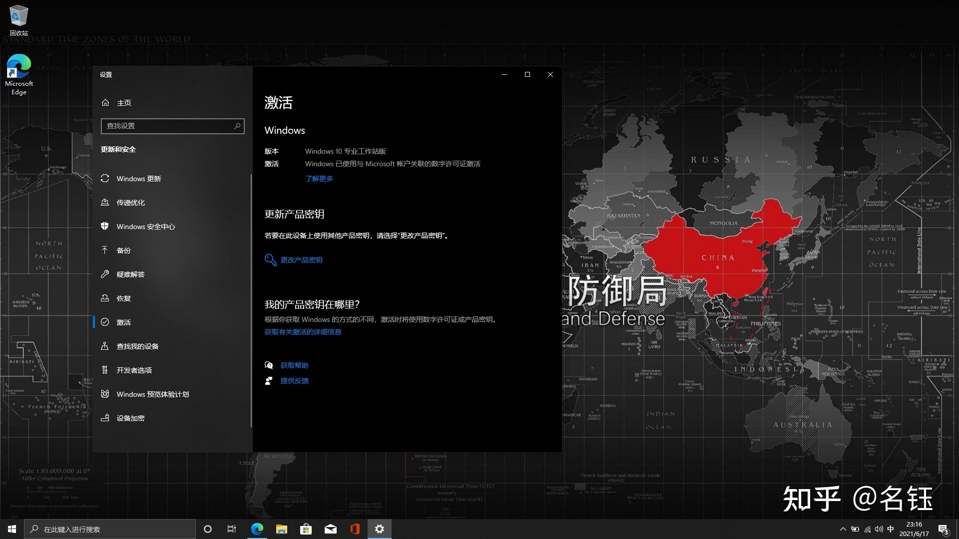Screen dimensions: 959x539
Task: Click the 查找设置 search box
Action: tap(167, 126)
